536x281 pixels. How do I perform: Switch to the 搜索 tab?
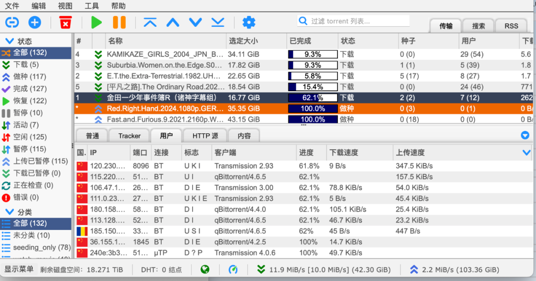pos(478,26)
